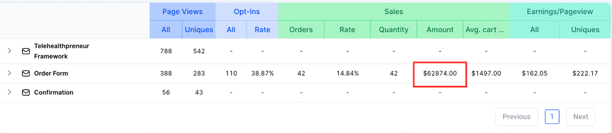The image size is (612, 133).
Task: Click the envelope icon beside Telehealthpreneur Framework
Action: (x=26, y=51)
